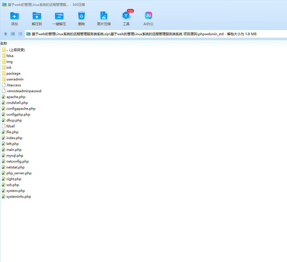Viewport: 287px width, 262px height.
Task: Select the php_server.php file
Action: [x=17, y=173]
